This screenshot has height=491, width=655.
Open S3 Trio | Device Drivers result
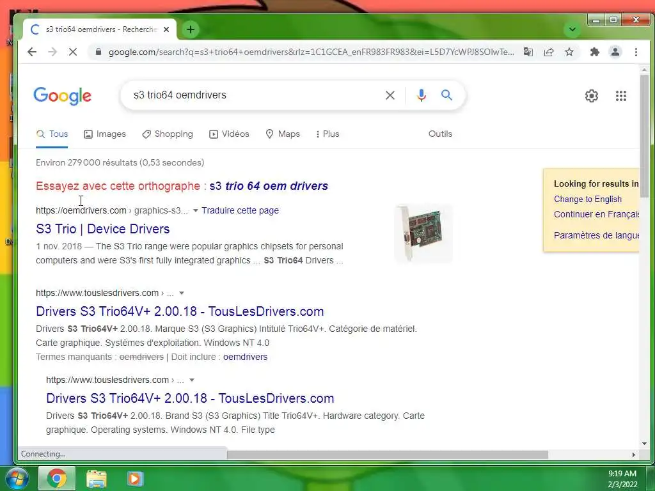(x=103, y=229)
